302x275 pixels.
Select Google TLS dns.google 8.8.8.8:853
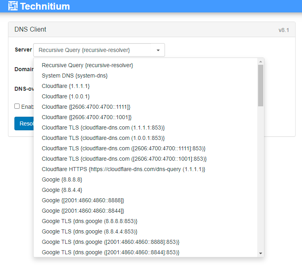click(89, 221)
